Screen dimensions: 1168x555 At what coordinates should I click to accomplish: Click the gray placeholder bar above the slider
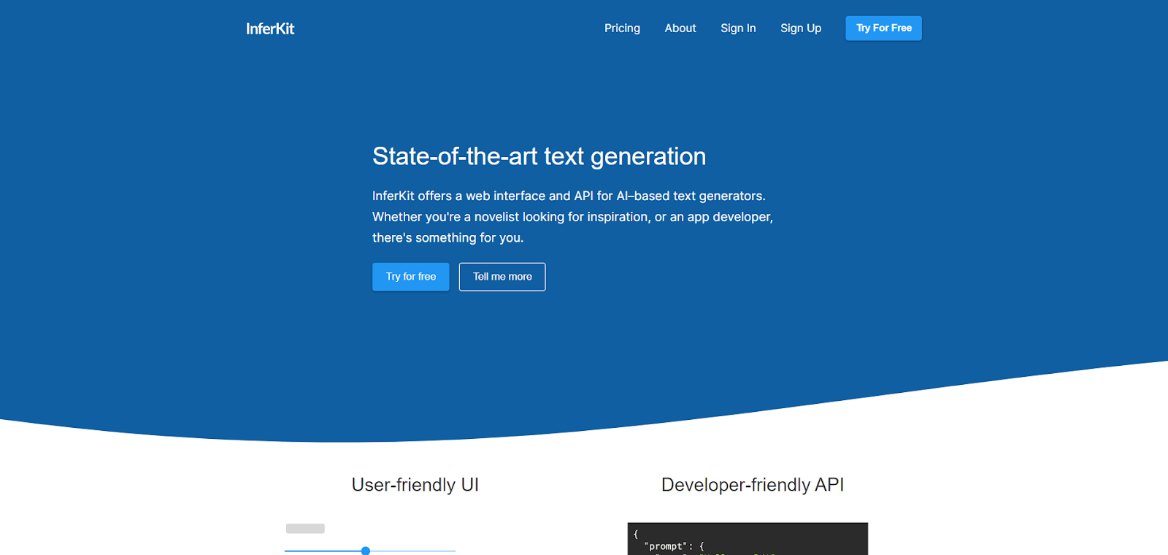pos(305,529)
